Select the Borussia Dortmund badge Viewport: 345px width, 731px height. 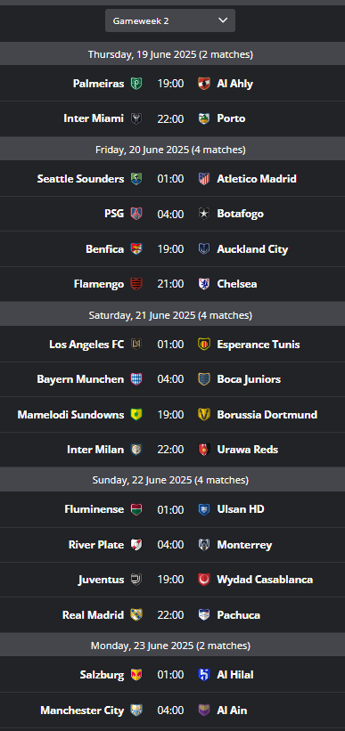(204, 414)
